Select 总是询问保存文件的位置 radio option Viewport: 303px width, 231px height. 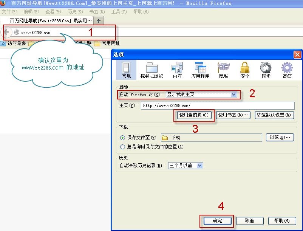[x=122, y=147]
